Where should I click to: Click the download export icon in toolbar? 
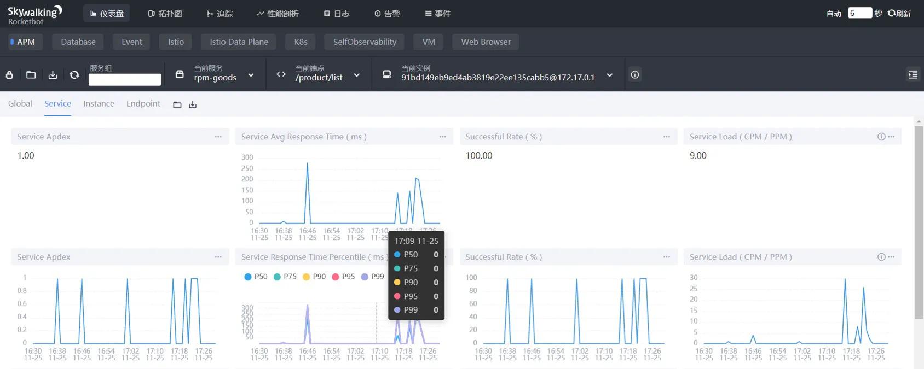coord(53,75)
